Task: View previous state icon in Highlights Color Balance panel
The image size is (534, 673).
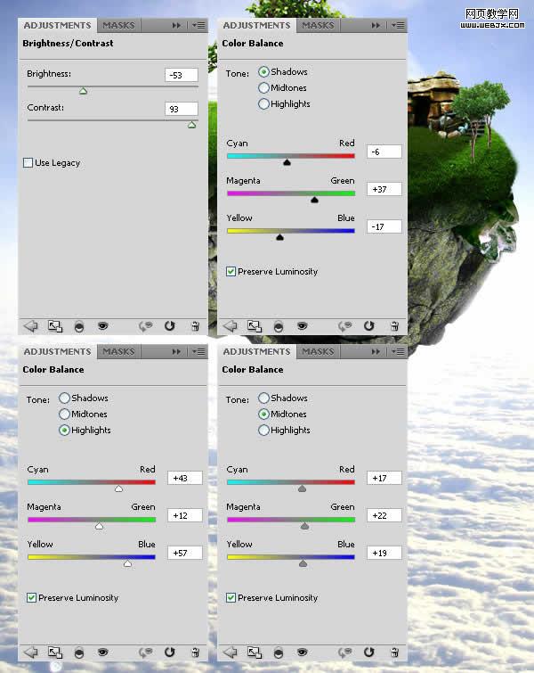Action: coord(146,652)
